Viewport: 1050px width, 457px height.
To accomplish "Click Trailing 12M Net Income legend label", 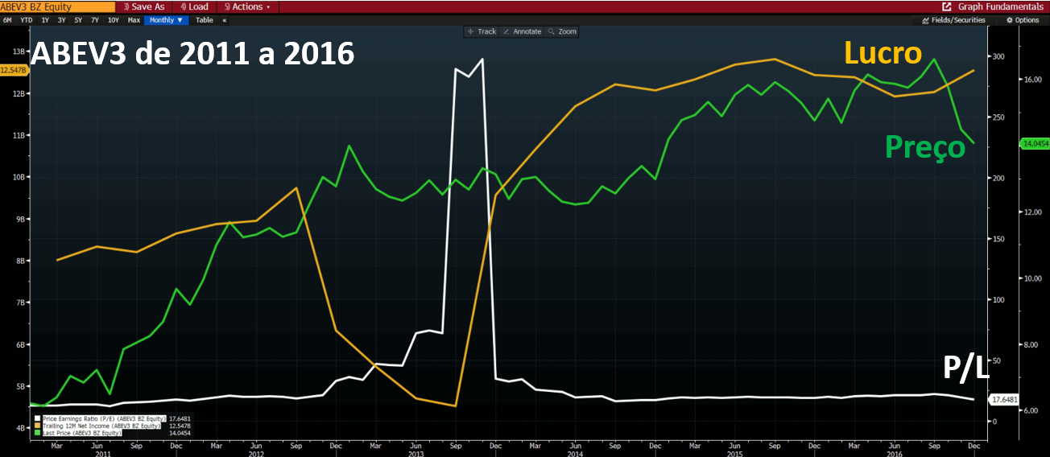I will tap(101, 426).
